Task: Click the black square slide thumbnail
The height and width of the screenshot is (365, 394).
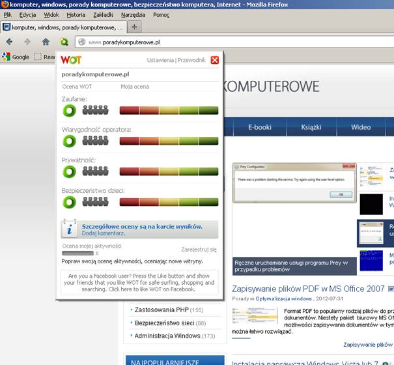Action: (371, 204)
